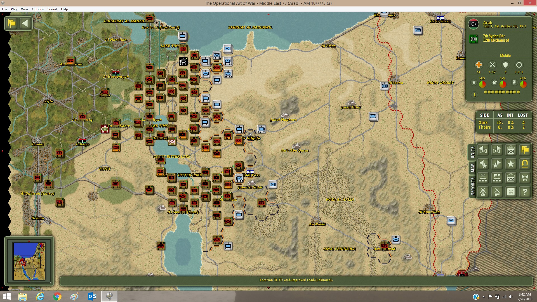Click the circle movement allowance icon
This screenshot has width=537, height=302.
(519, 65)
